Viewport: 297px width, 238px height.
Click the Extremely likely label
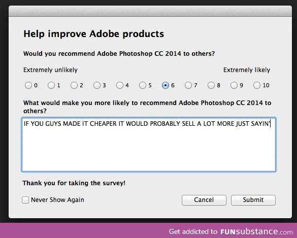(x=247, y=70)
